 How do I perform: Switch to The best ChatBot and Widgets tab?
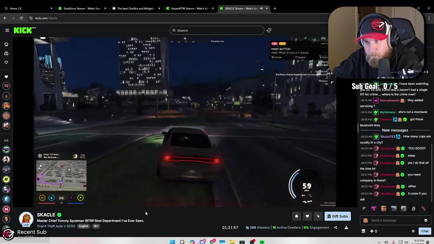(136, 8)
